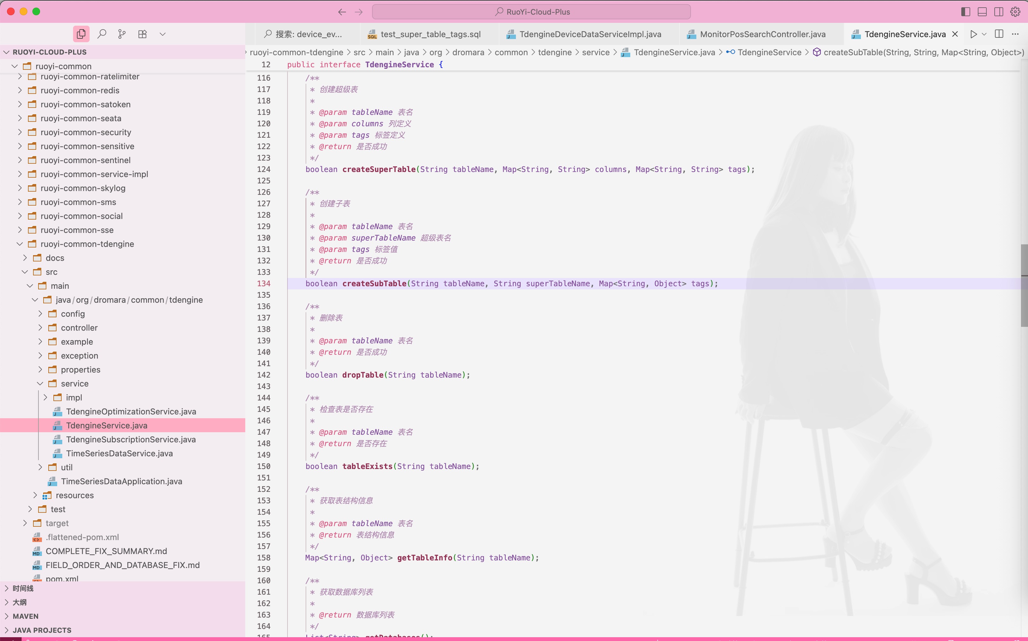Click the Run Java play button
1028x641 pixels.
click(x=973, y=34)
